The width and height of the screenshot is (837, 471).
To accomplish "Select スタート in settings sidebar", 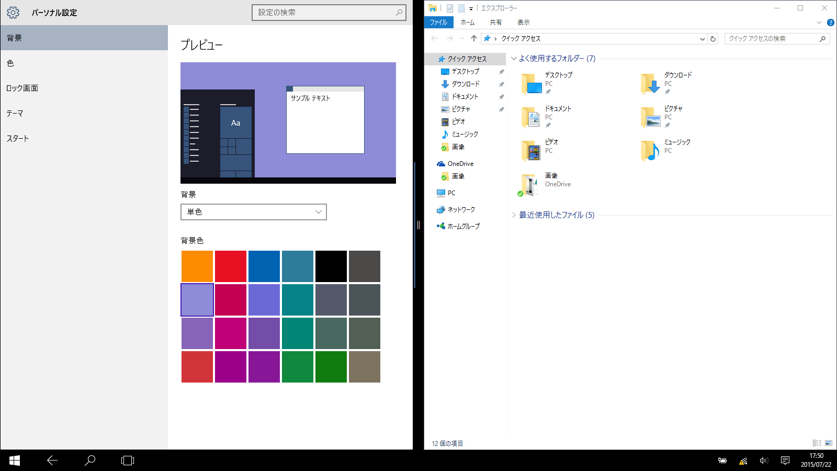I will point(84,138).
